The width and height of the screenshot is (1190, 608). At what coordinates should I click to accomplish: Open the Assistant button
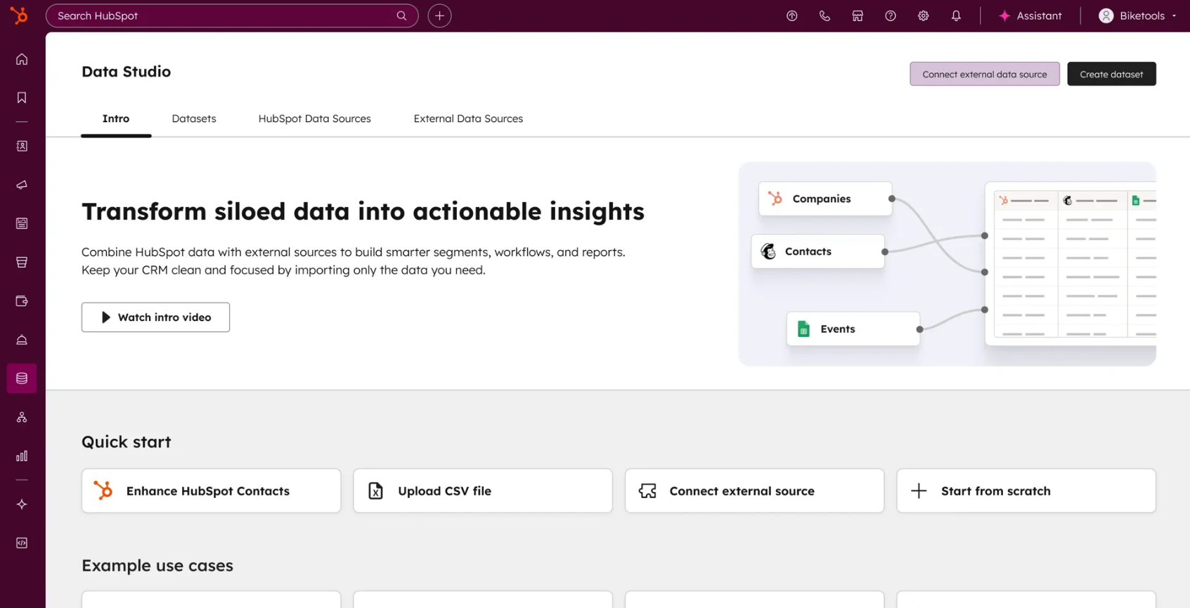coord(1030,15)
